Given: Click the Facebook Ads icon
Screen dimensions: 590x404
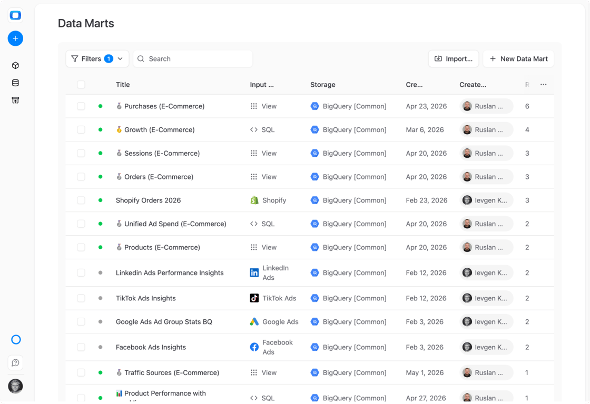Looking at the screenshot, I should click(254, 347).
